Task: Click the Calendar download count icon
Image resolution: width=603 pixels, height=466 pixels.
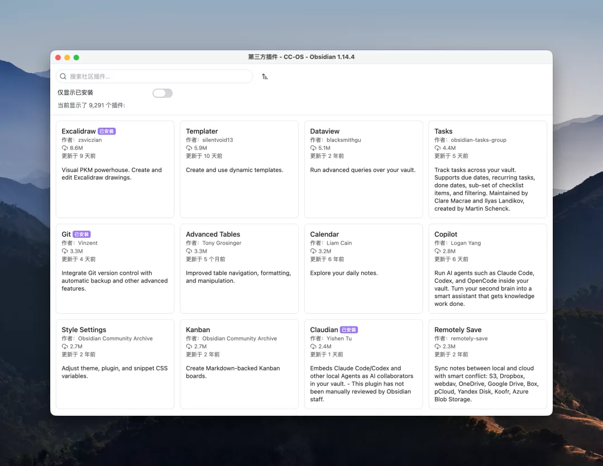Action: coord(313,251)
